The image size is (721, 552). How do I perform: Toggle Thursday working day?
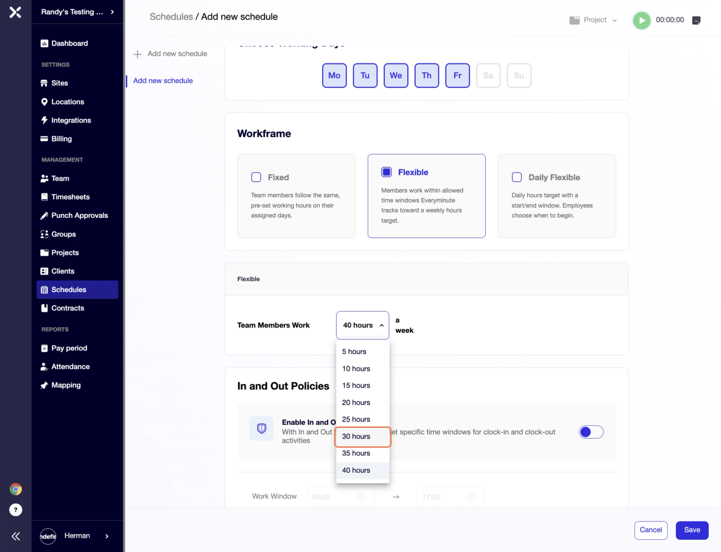[x=427, y=76]
